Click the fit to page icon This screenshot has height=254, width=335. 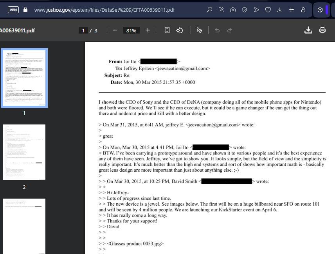point(167,30)
